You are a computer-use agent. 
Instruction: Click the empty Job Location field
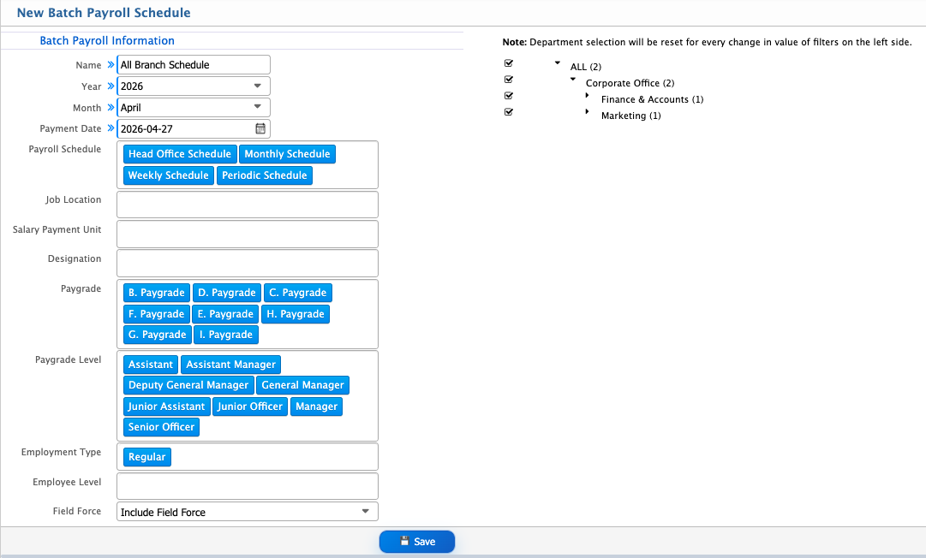(x=247, y=205)
